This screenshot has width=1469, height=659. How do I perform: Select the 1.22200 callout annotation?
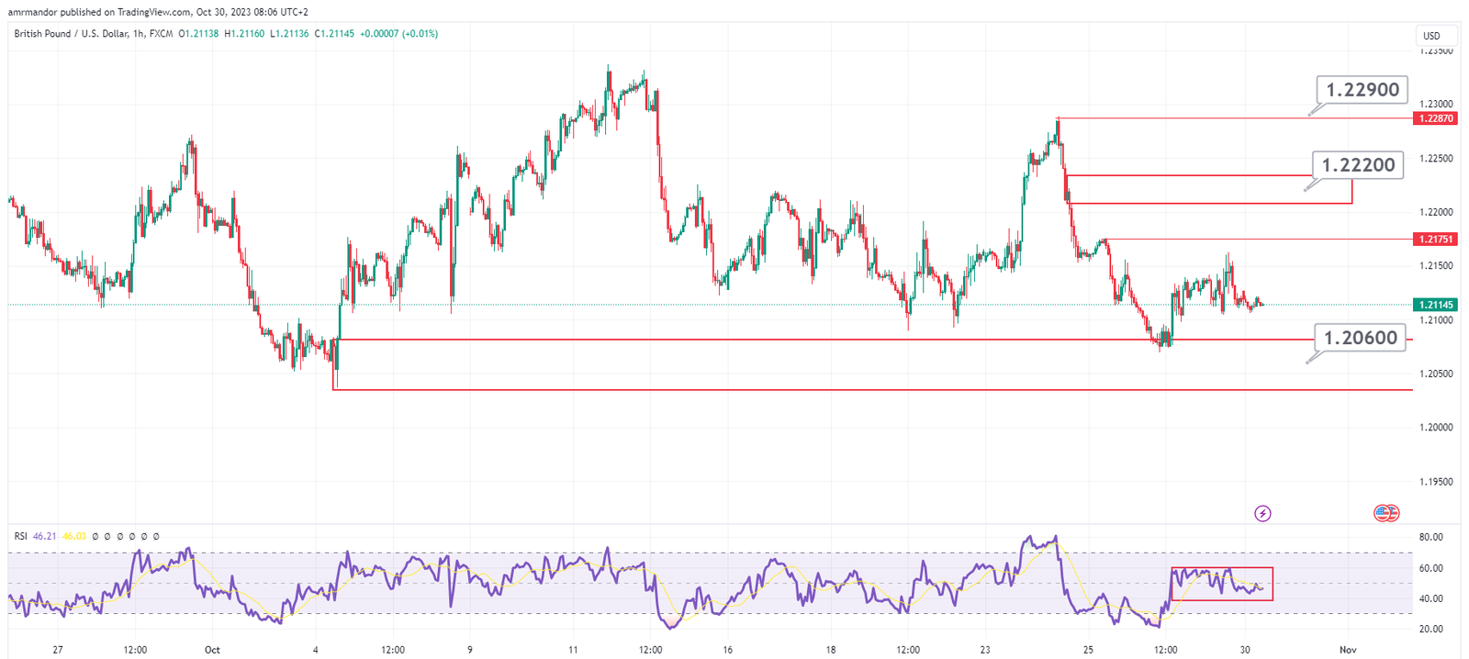[1358, 165]
